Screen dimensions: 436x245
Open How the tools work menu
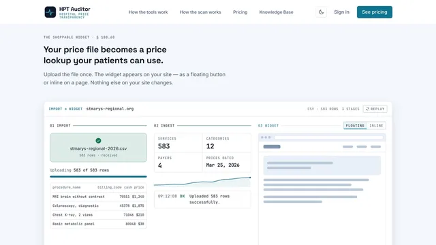148,12
